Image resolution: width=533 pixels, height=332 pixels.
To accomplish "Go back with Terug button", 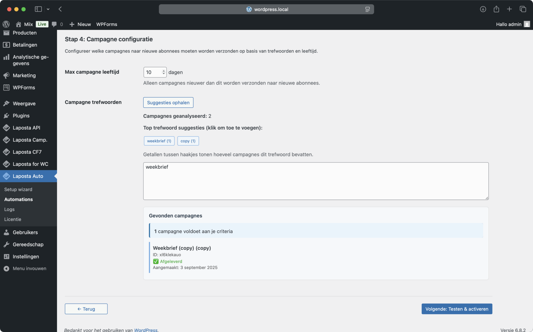I will click(86, 309).
